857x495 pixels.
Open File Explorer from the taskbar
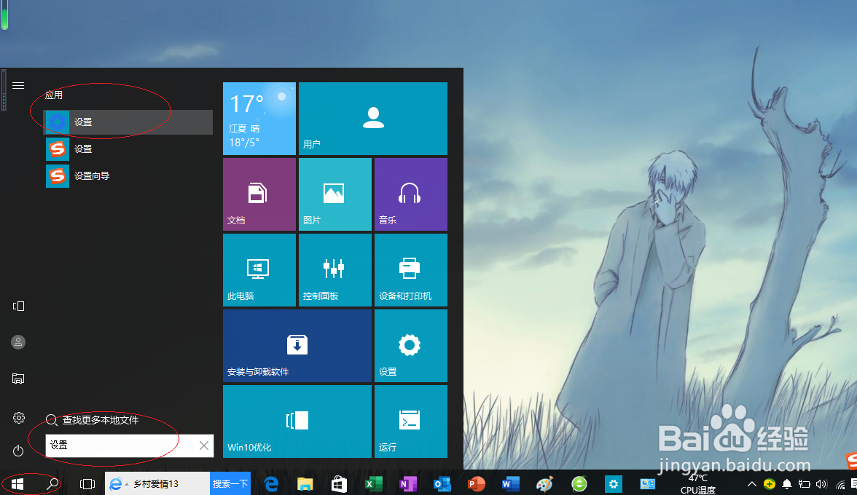(x=305, y=483)
